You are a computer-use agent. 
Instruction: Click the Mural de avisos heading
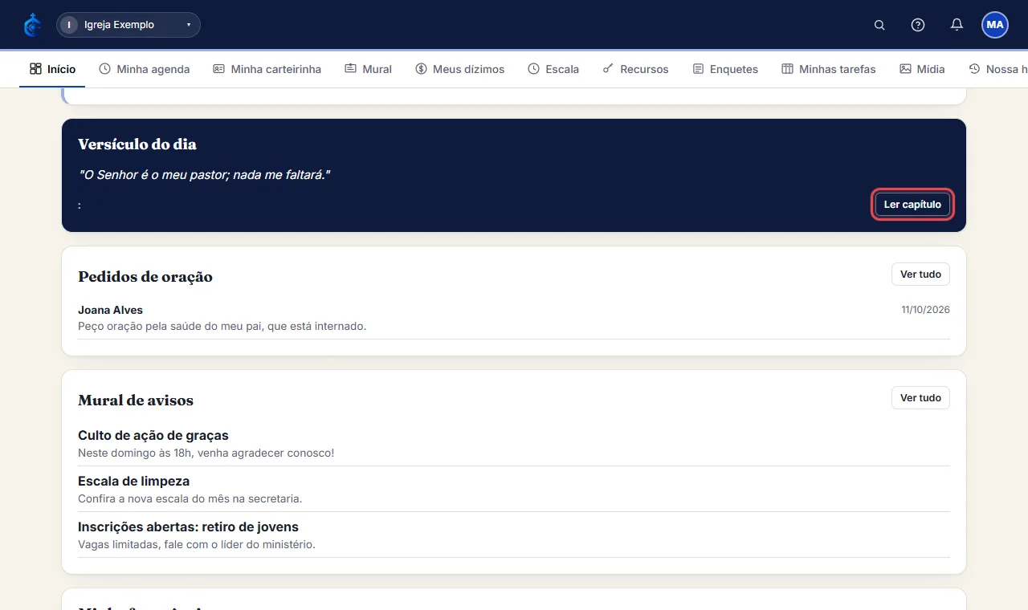[136, 401]
